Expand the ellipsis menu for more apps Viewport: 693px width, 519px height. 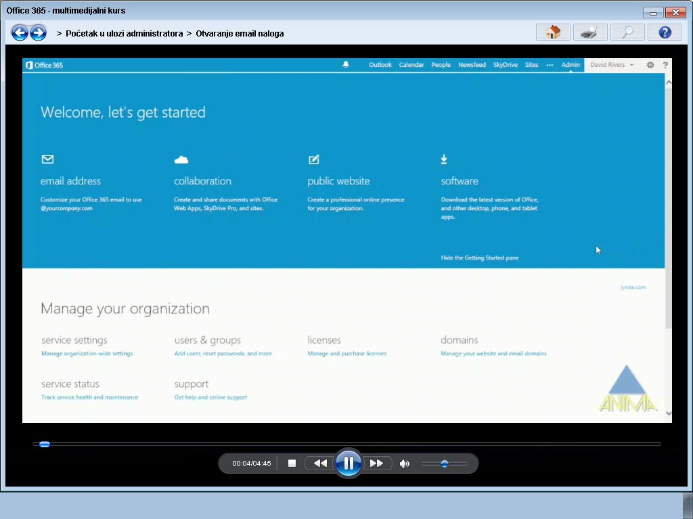click(x=550, y=65)
